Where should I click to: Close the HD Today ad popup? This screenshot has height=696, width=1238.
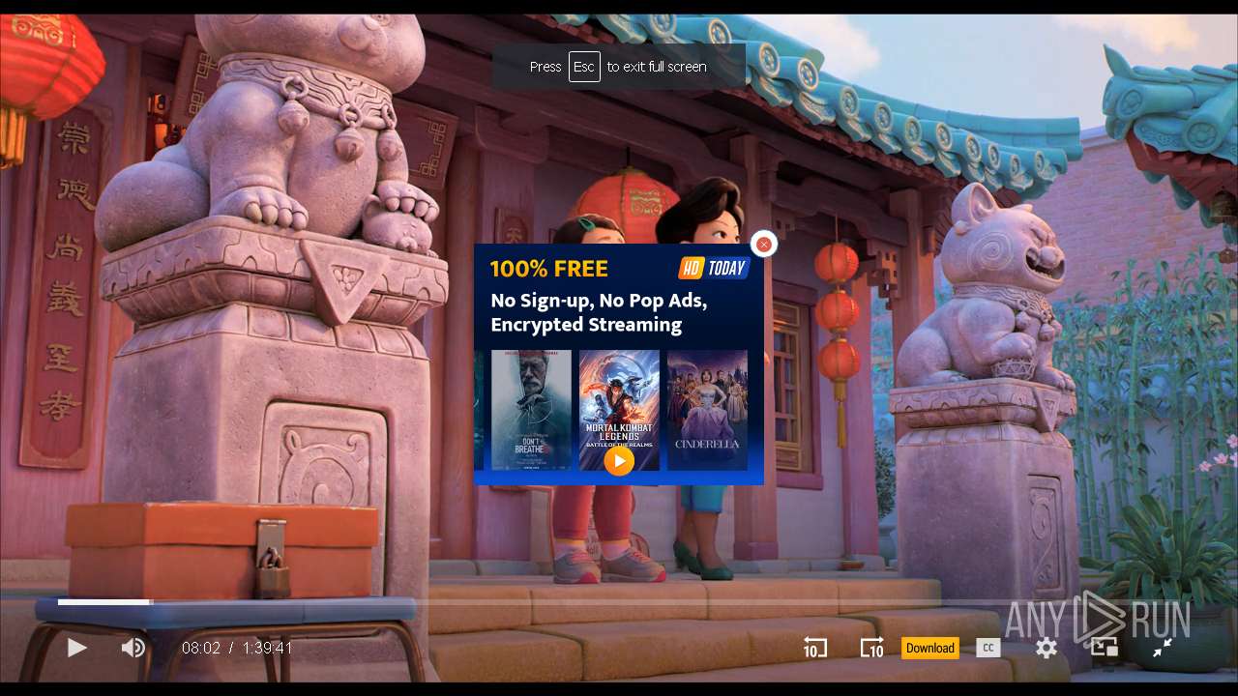[764, 245]
